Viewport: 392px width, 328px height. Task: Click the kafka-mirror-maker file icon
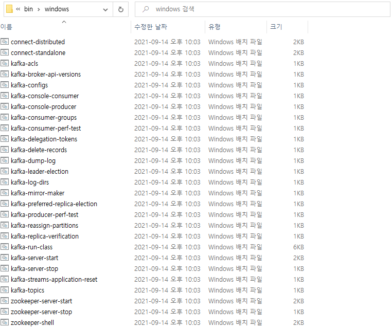5,193
